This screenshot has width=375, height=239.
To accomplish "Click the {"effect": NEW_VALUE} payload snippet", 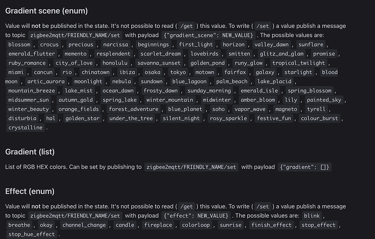I will [196, 216].
